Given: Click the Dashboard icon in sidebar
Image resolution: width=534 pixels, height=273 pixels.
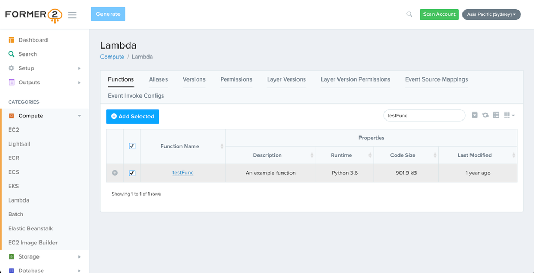Looking at the screenshot, I should coord(11,40).
